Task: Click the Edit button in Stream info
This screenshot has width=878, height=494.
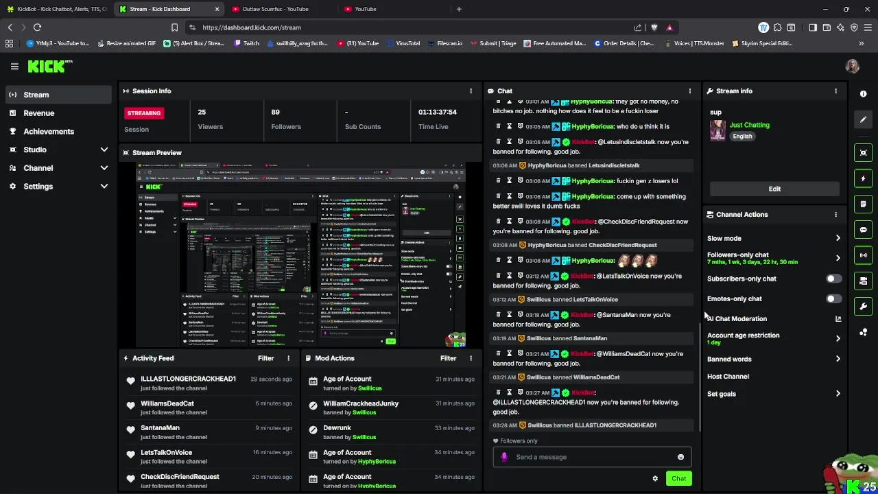Action: [774, 189]
